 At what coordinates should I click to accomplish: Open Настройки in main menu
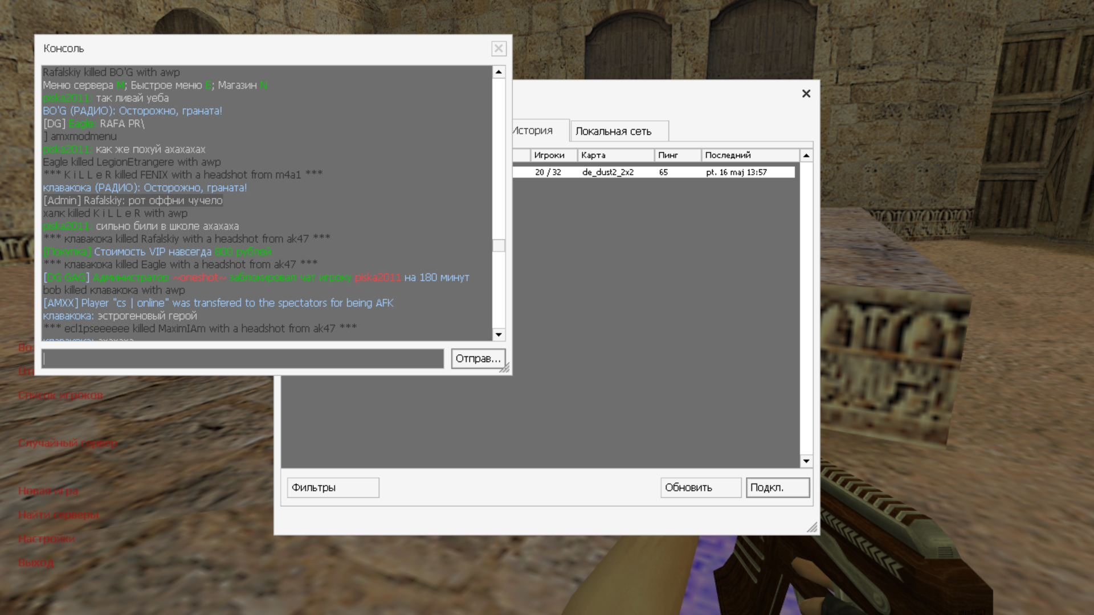pyautogui.click(x=47, y=539)
